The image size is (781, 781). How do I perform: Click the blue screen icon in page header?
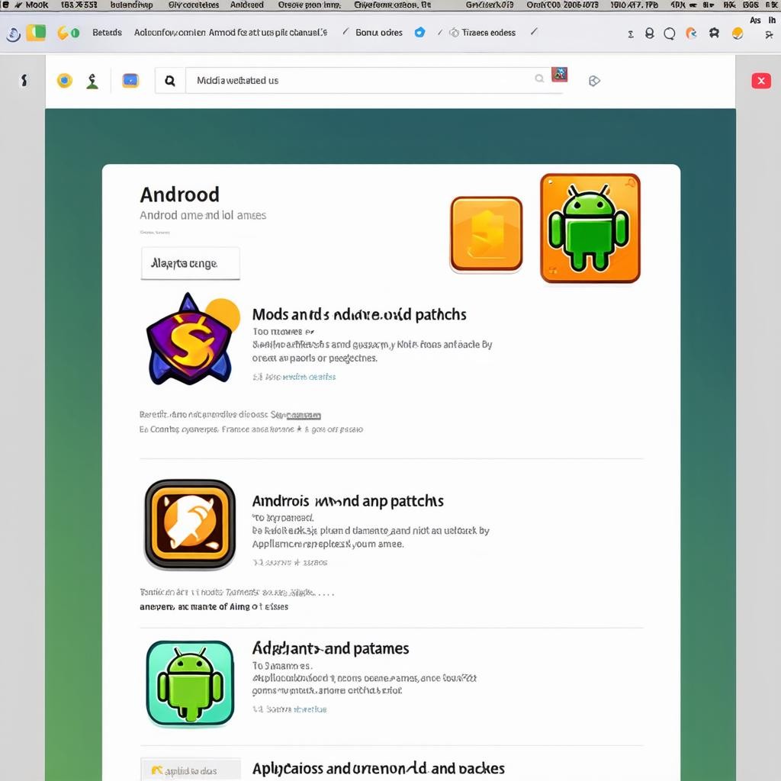[x=130, y=80]
